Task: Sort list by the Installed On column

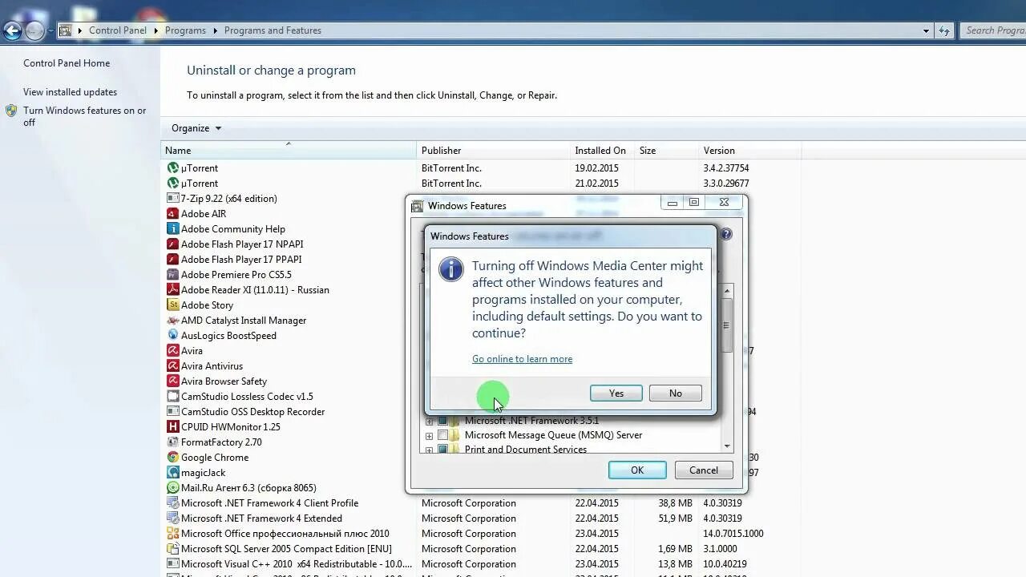Action: pos(602,151)
